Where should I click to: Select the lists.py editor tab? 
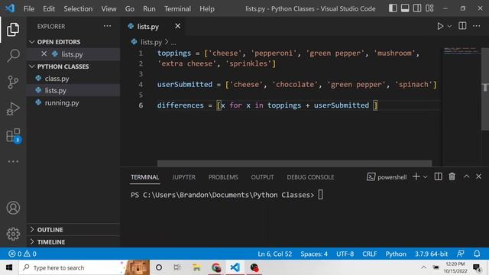[147, 27]
